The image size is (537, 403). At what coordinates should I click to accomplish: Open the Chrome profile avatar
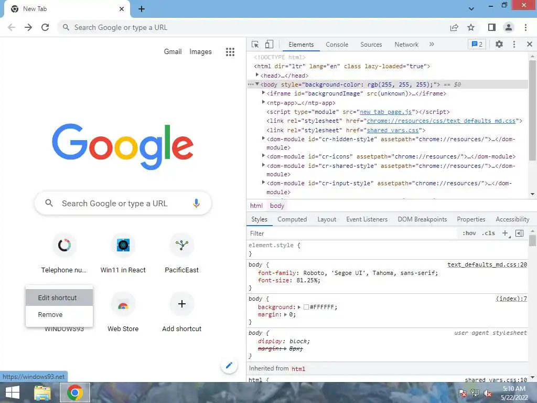pyautogui.click(x=509, y=27)
